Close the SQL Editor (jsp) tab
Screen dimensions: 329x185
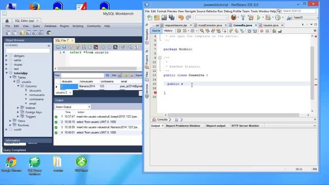(x=38, y=21)
